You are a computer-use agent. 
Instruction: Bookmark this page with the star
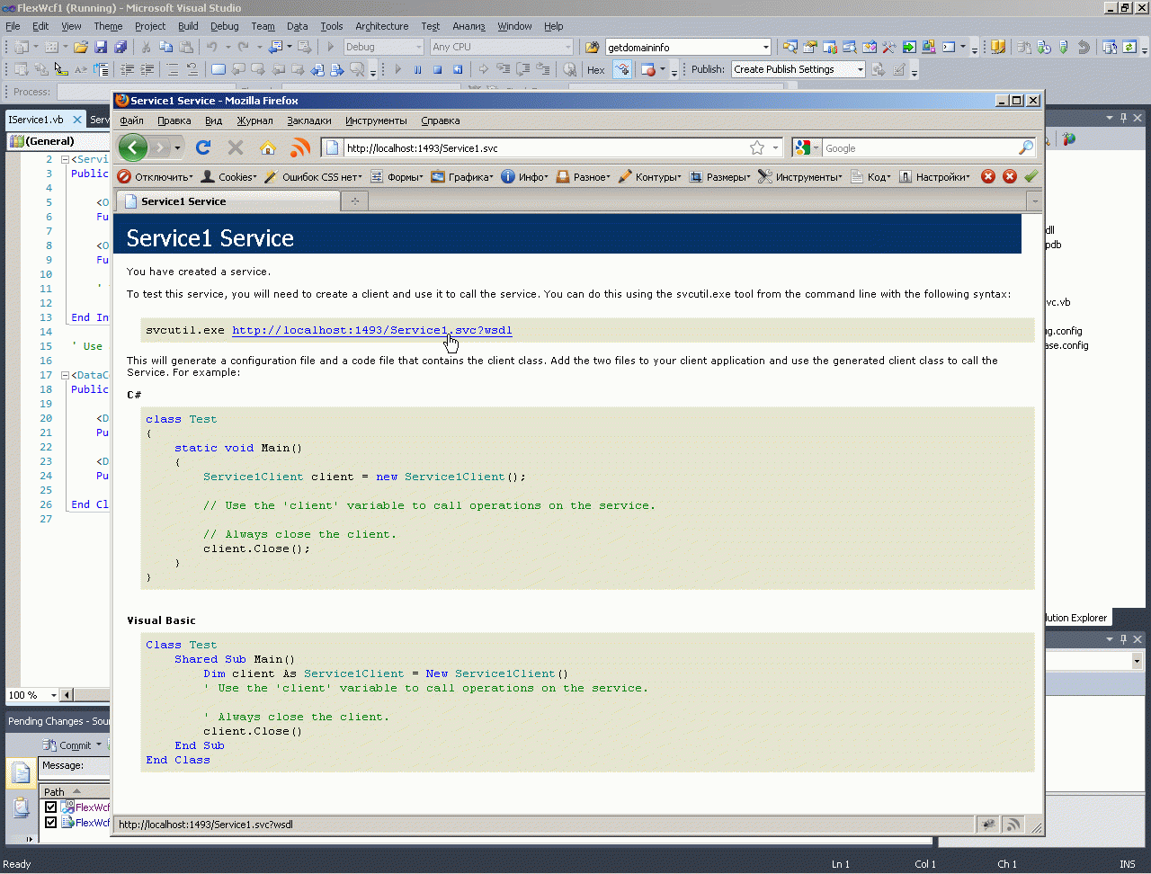(757, 147)
